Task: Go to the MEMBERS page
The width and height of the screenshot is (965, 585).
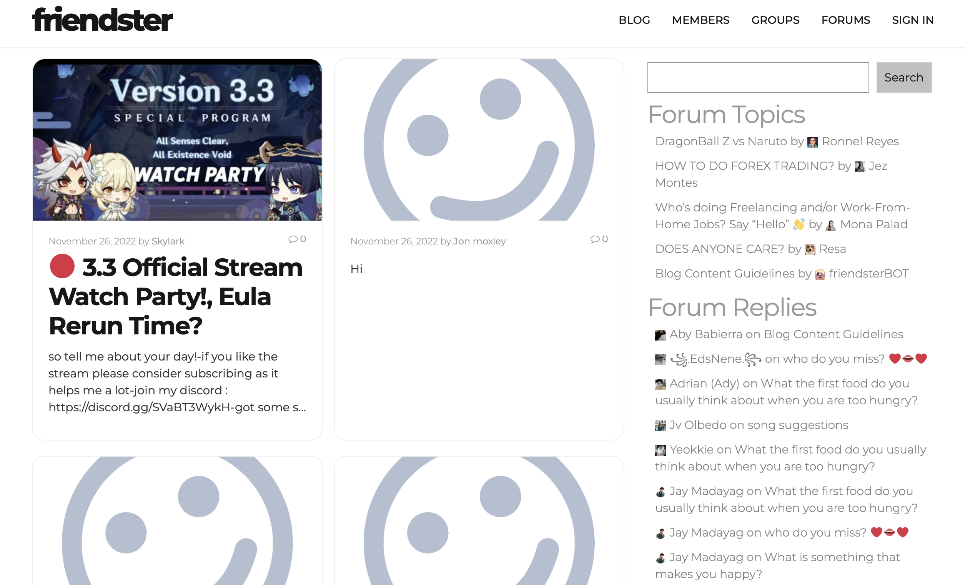Action: [x=700, y=20]
